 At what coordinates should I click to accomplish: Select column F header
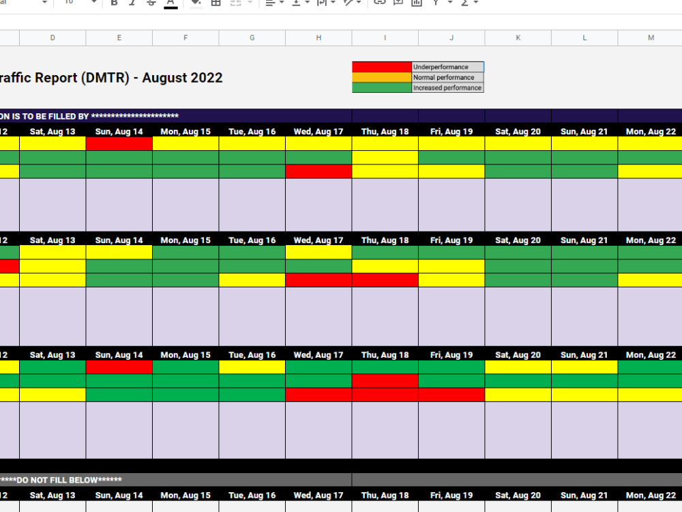(x=186, y=38)
